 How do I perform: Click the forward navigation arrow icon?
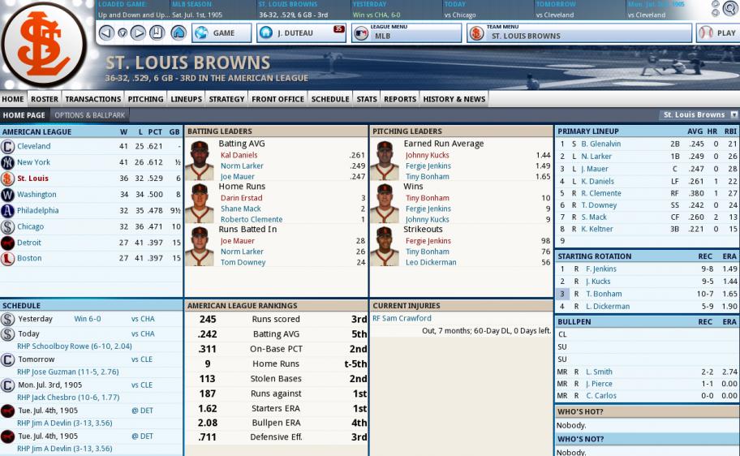tap(138, 32)
